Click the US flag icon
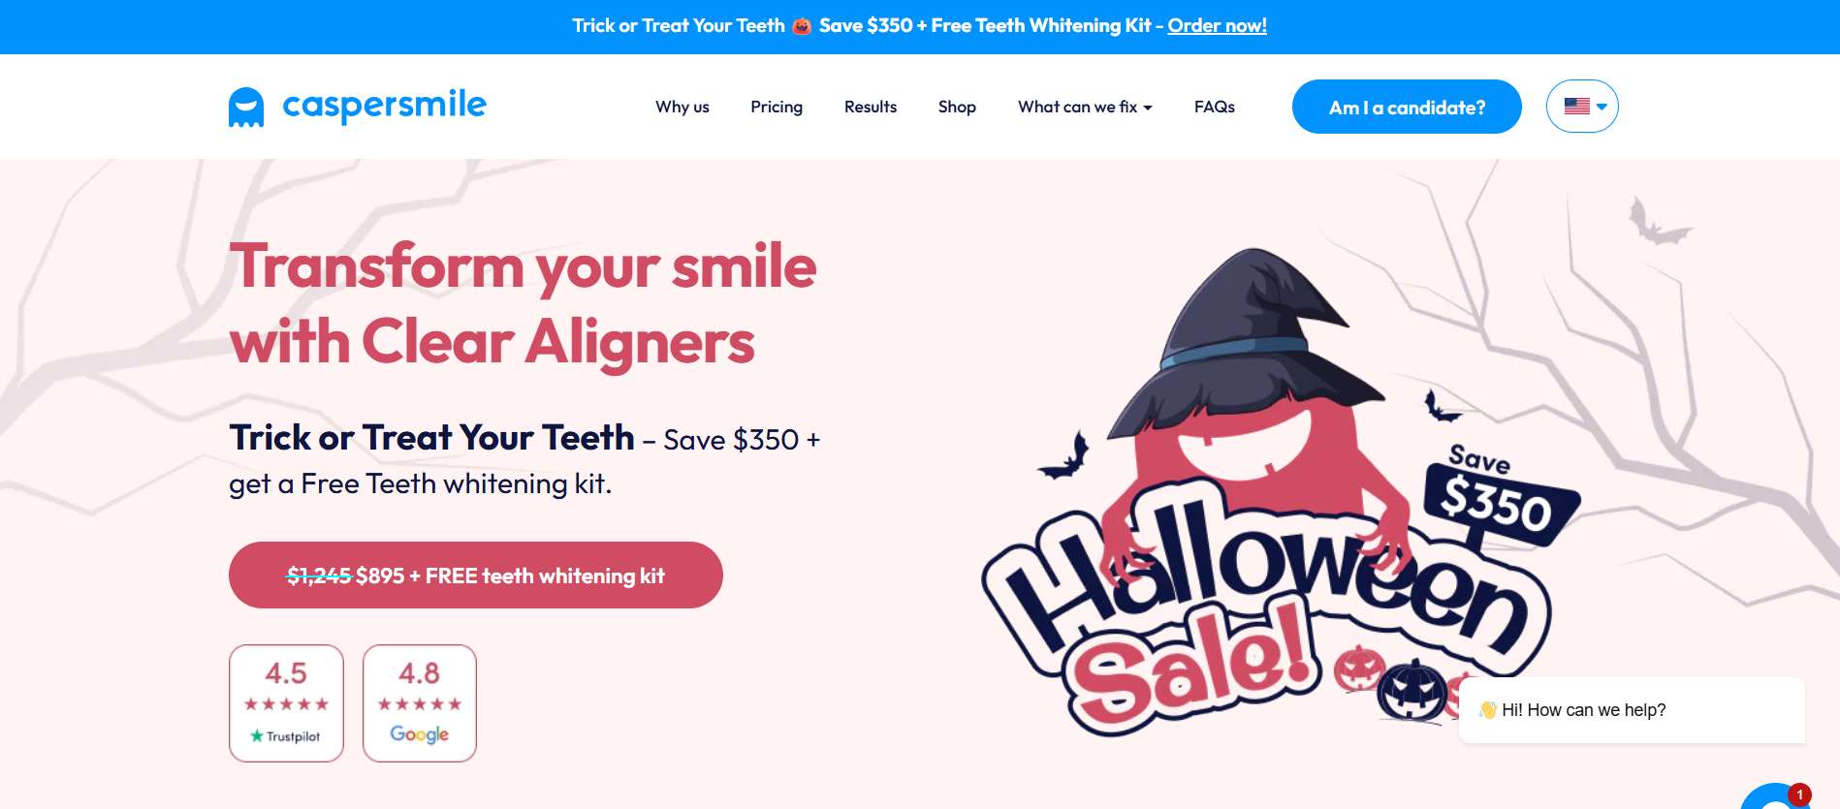Viewport: 1840px width, 809px height. point(1576,107)
